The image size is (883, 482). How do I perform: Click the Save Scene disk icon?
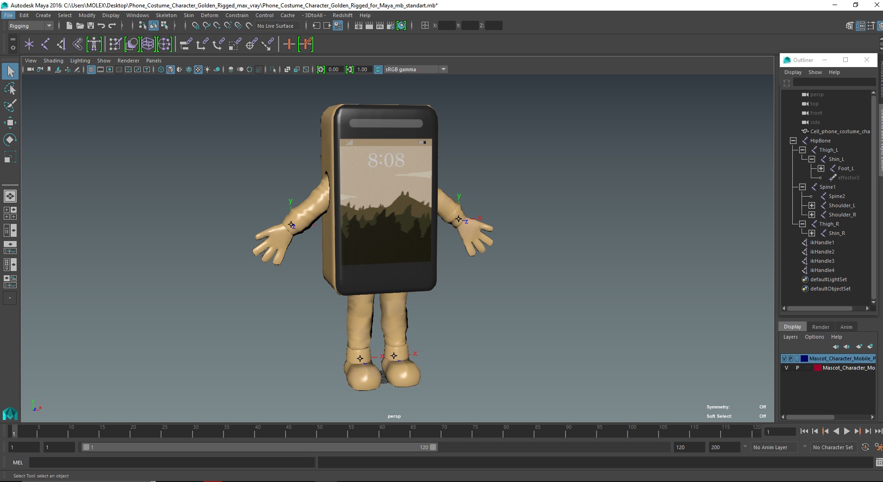point(90,26)
